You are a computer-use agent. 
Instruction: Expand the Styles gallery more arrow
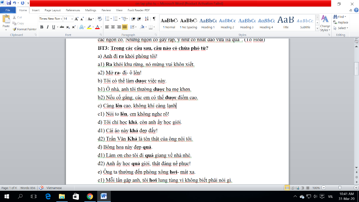[x=317, y=28]
